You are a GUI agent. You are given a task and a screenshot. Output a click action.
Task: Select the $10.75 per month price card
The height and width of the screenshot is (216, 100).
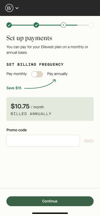coord(50,109)
